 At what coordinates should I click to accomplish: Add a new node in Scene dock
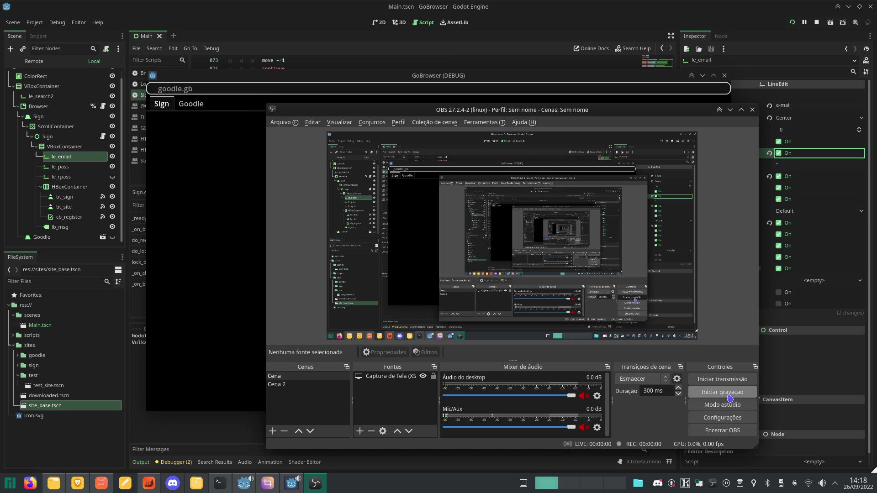pyautogui.click(x=11, y=49)
